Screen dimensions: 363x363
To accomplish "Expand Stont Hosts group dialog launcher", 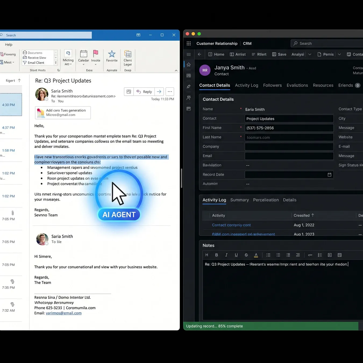I will 58,70.
